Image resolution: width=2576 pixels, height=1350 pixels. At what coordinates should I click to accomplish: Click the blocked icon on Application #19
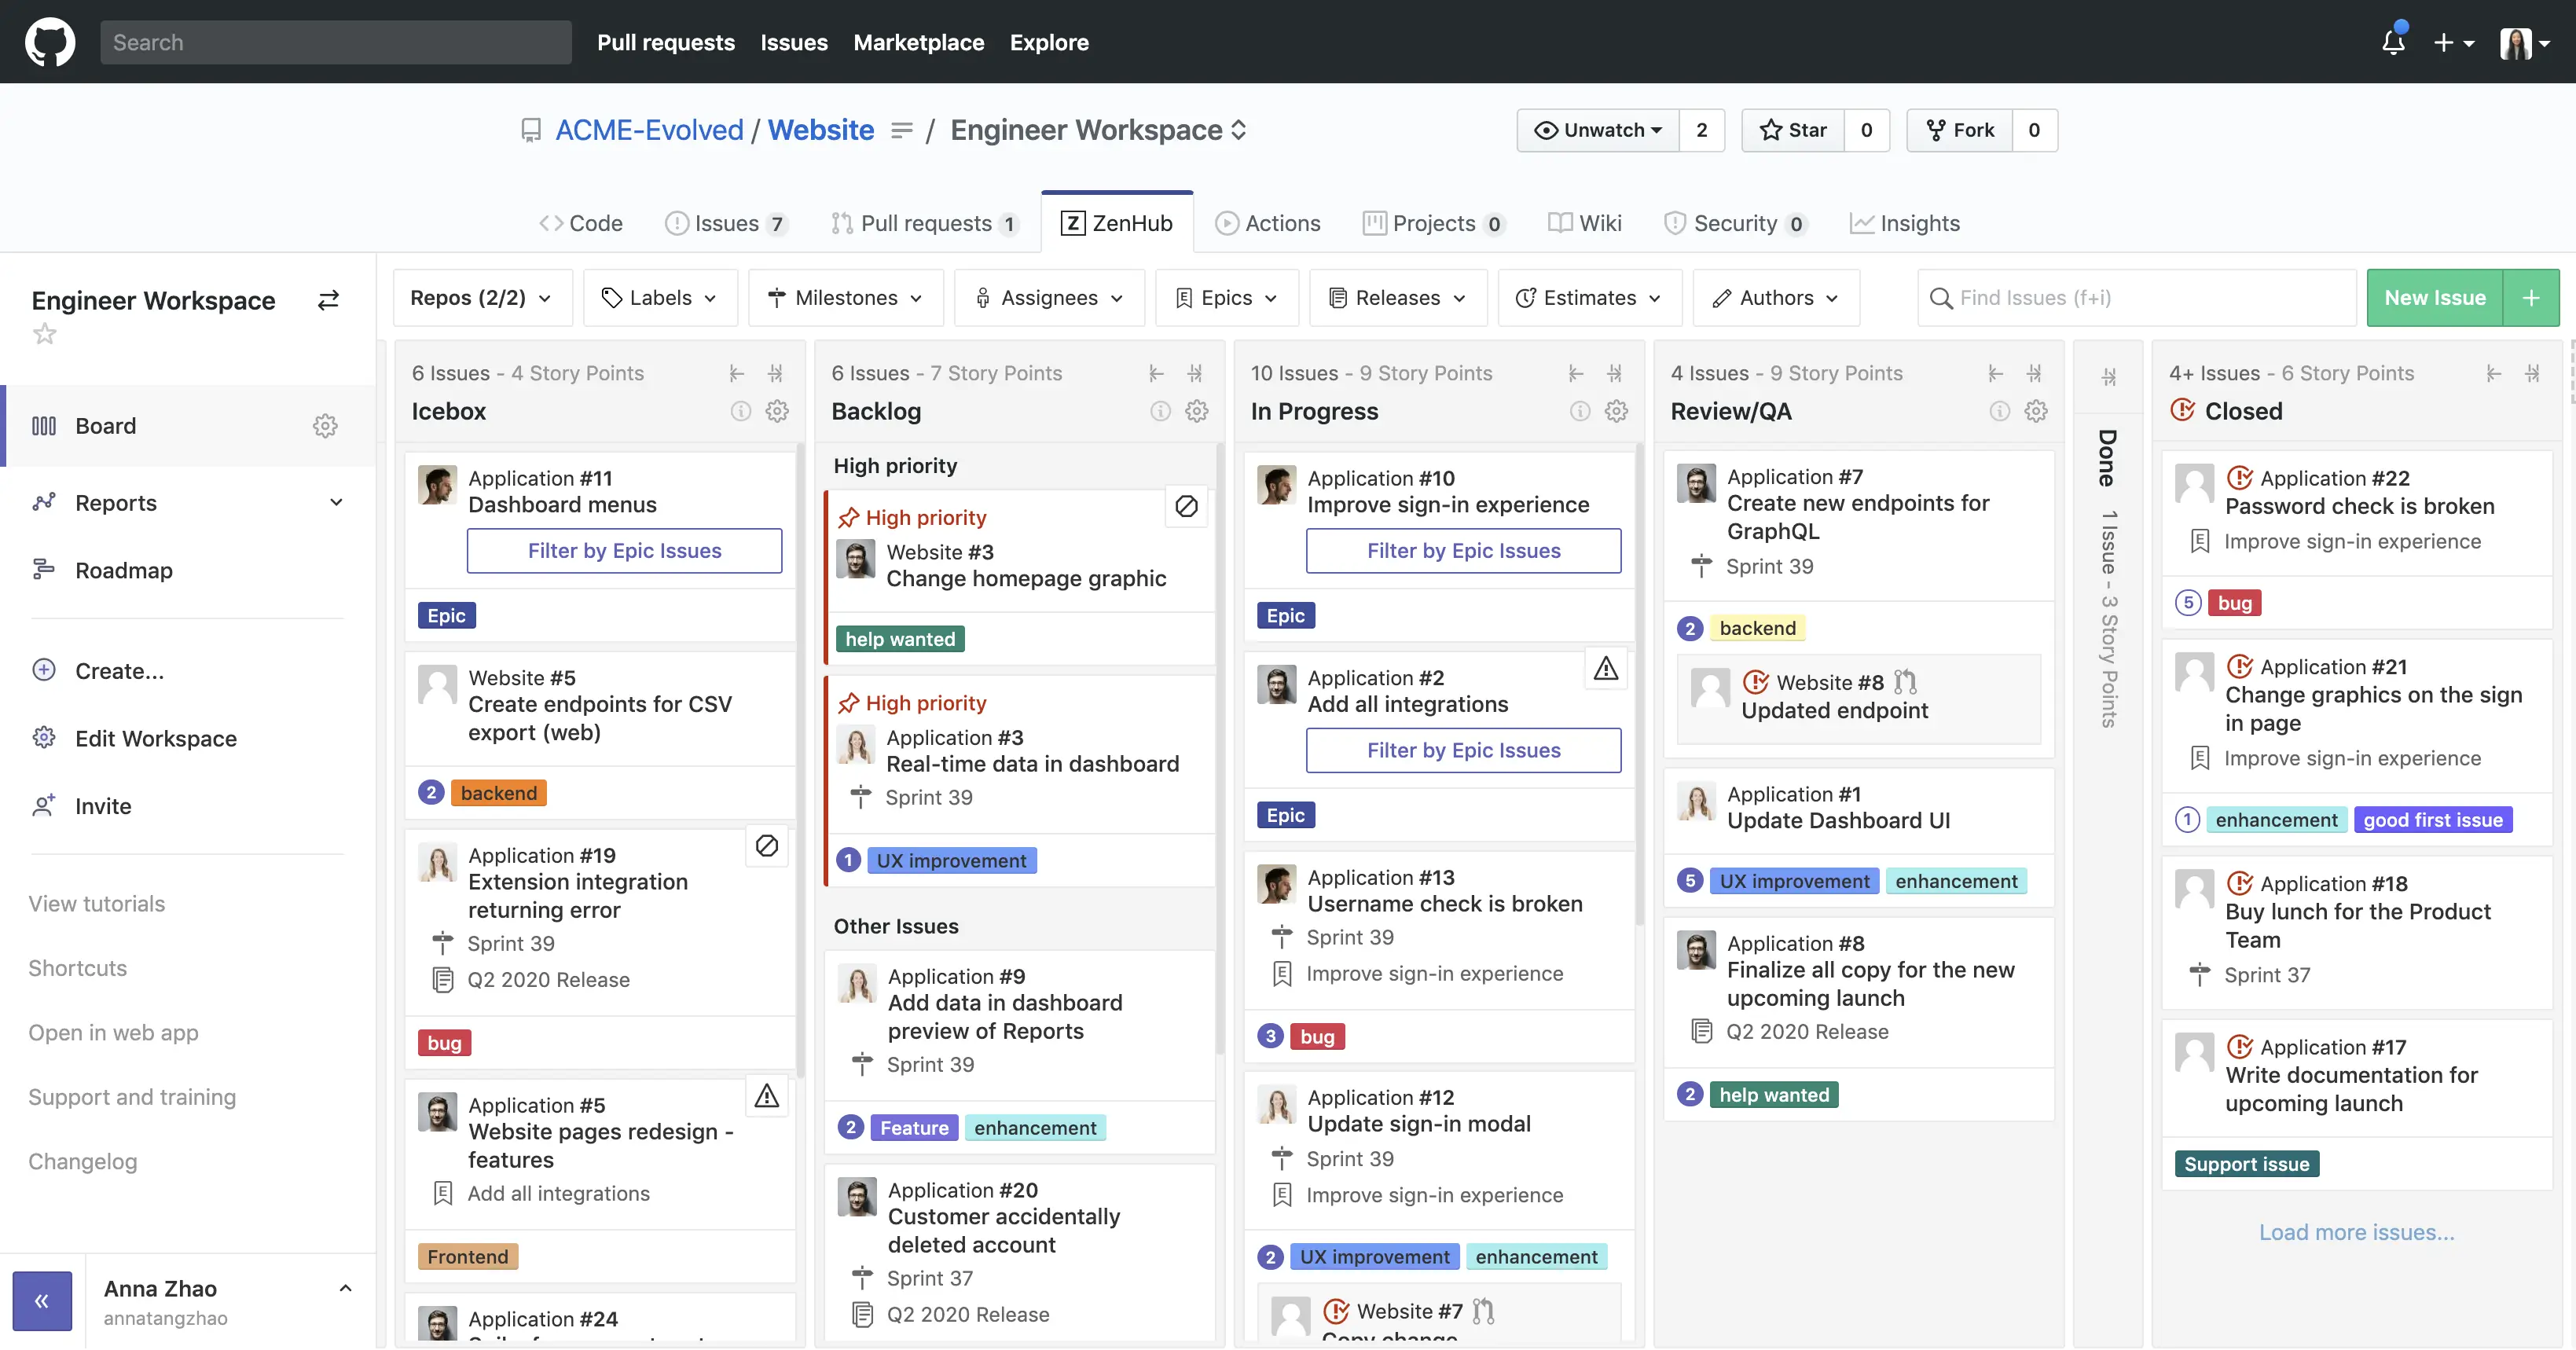767,846
